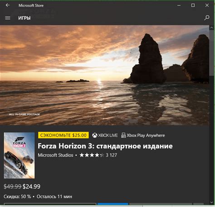Viewport: 215px width, 207px height.
Task: Open search with the magnifier icon
Action: point(207,18)
